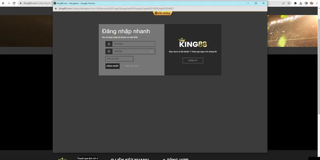Open the extensions puzzle icon
Viewport: 320px width, 160px height.
click(x=295, y=3)
